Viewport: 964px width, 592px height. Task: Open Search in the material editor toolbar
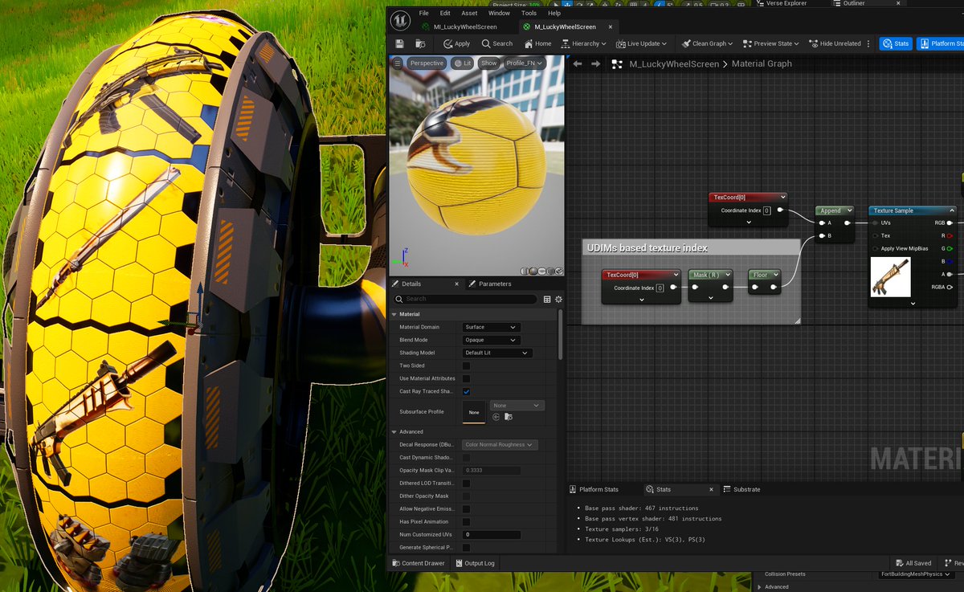(x=496, y=43)
